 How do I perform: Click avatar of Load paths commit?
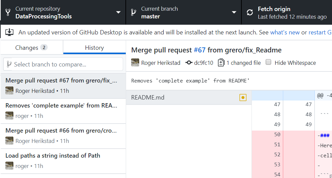click(x=9, y=166)
